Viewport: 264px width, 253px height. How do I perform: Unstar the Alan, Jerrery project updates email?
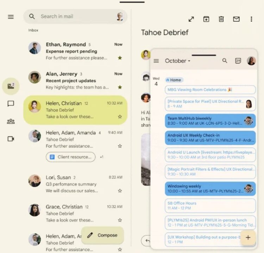(x=120, y=87)
